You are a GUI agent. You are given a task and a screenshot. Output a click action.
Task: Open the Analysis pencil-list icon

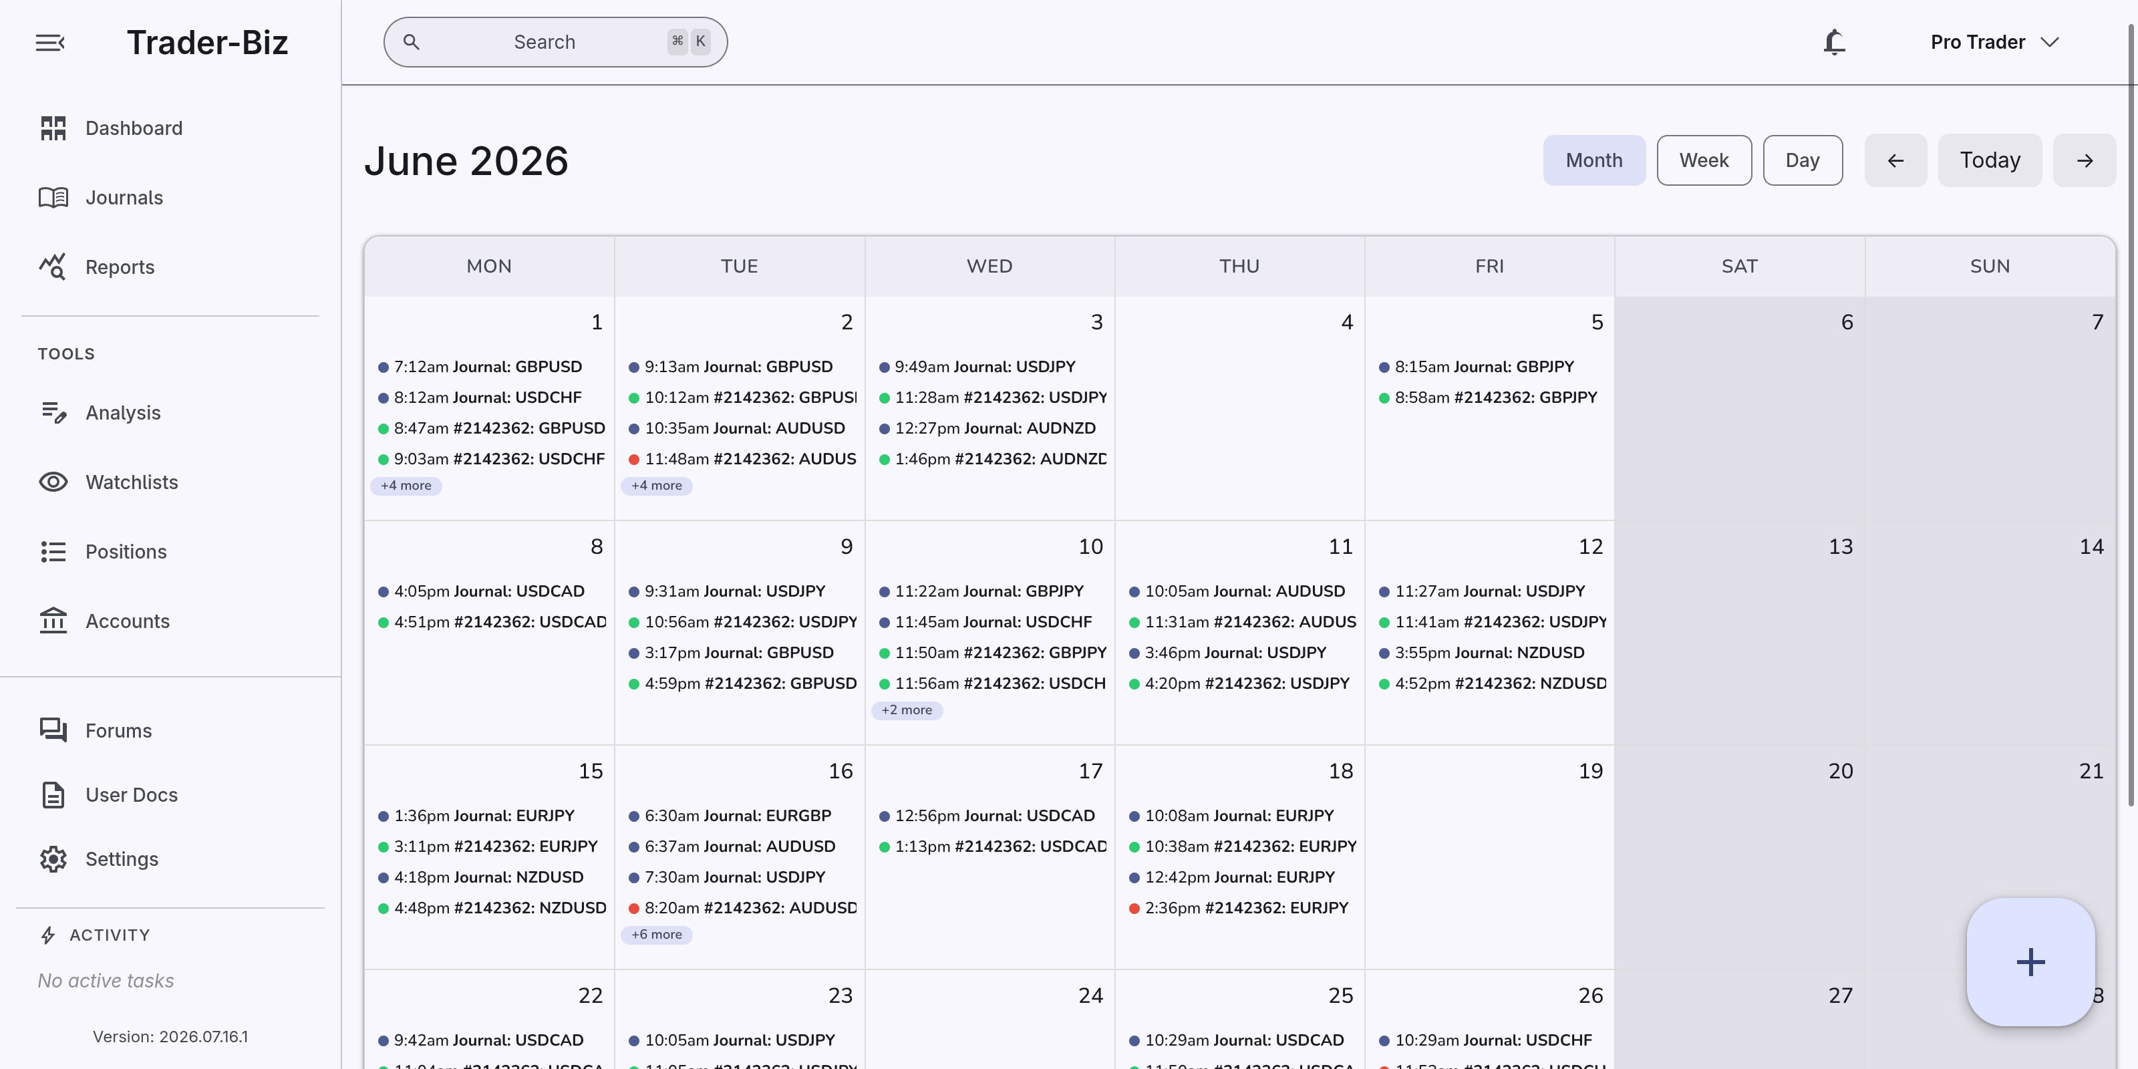[x=53, y=412]
